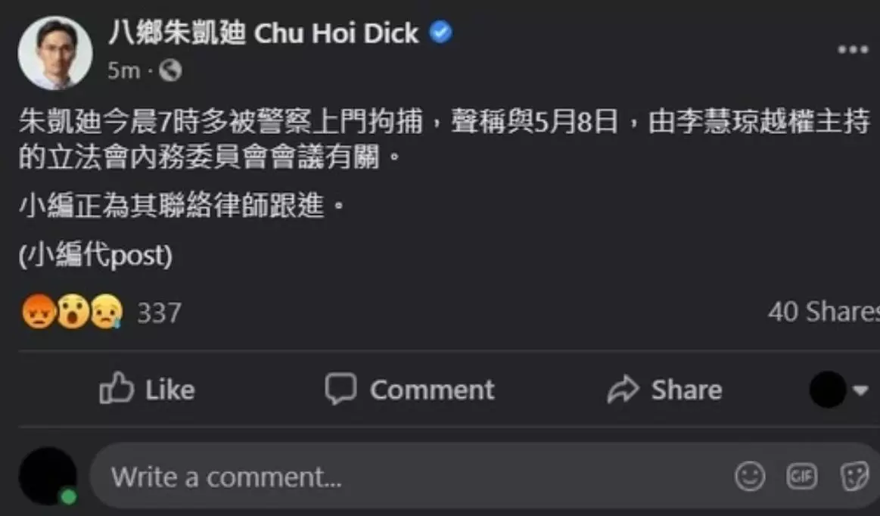Viewport: 880px width, 516px height.
Task: Open the GIF picker in comment box
Action: point(801,477)
